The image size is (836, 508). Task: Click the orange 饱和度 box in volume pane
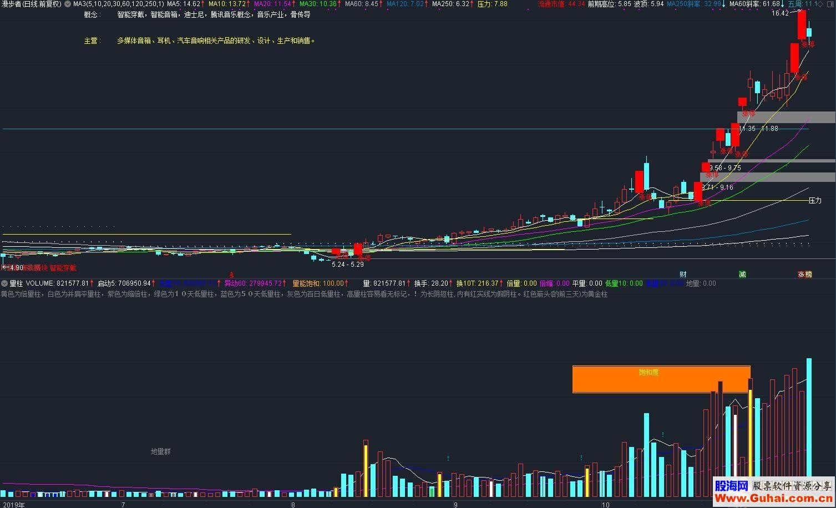661,379
